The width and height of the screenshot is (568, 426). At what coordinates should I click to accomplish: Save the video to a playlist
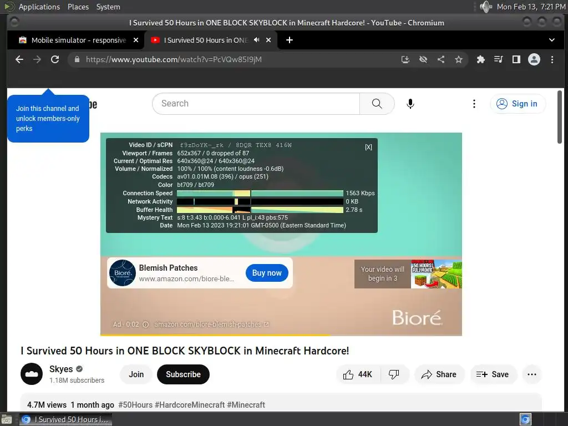493,374
